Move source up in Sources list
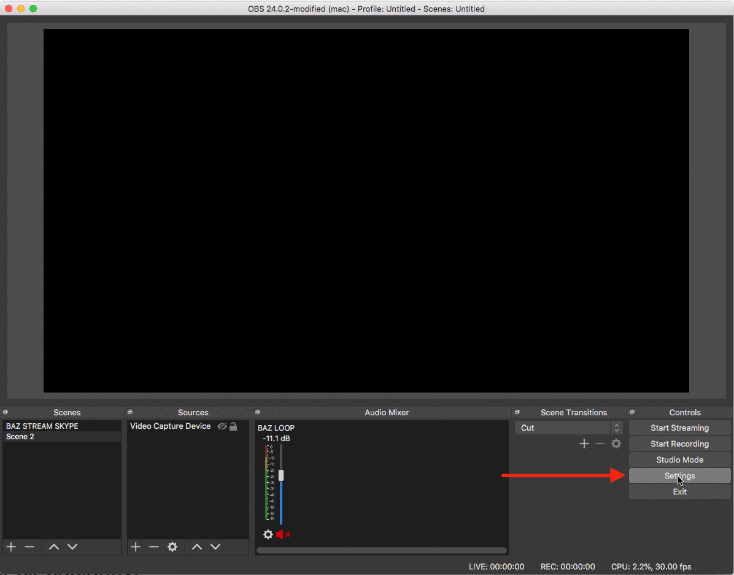 (x=197, y=547)
